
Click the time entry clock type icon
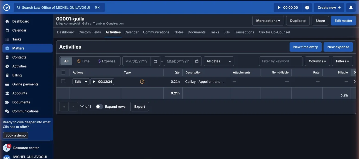click(142, 82)
